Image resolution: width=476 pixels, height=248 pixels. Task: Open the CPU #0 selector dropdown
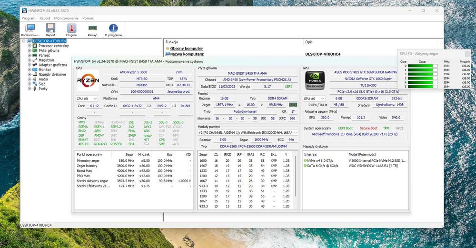click(87, 99)
